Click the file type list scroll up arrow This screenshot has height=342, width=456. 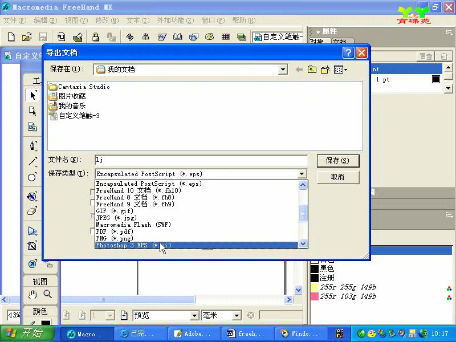point(303,185)
